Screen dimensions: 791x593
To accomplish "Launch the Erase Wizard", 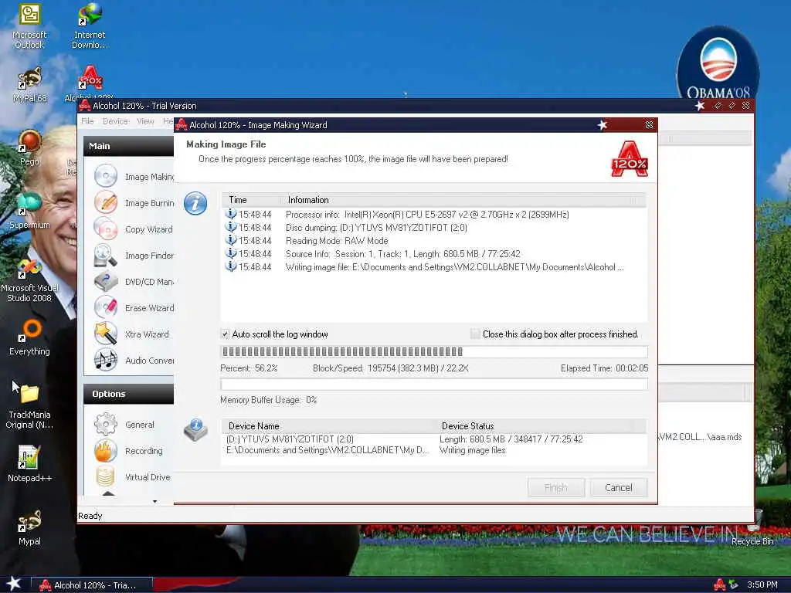I will [134, 308].
